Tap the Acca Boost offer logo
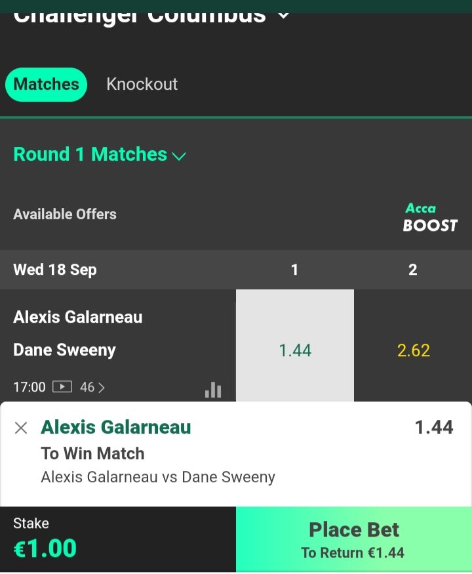 (429, 217)
